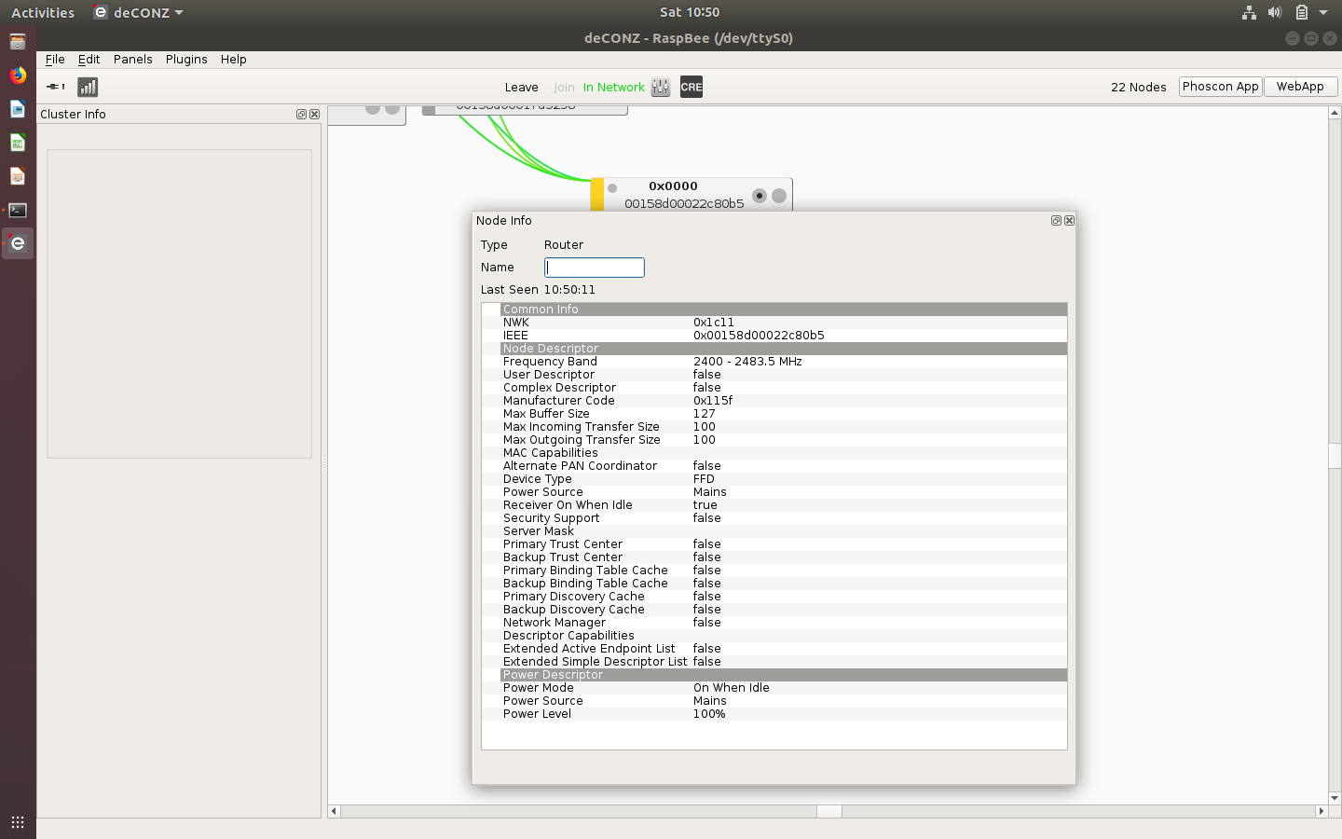Image resolution: width=1342 pixels, height=839 pixels.
Task: Click the Primary Trust Center row
Action: point(774,543)
